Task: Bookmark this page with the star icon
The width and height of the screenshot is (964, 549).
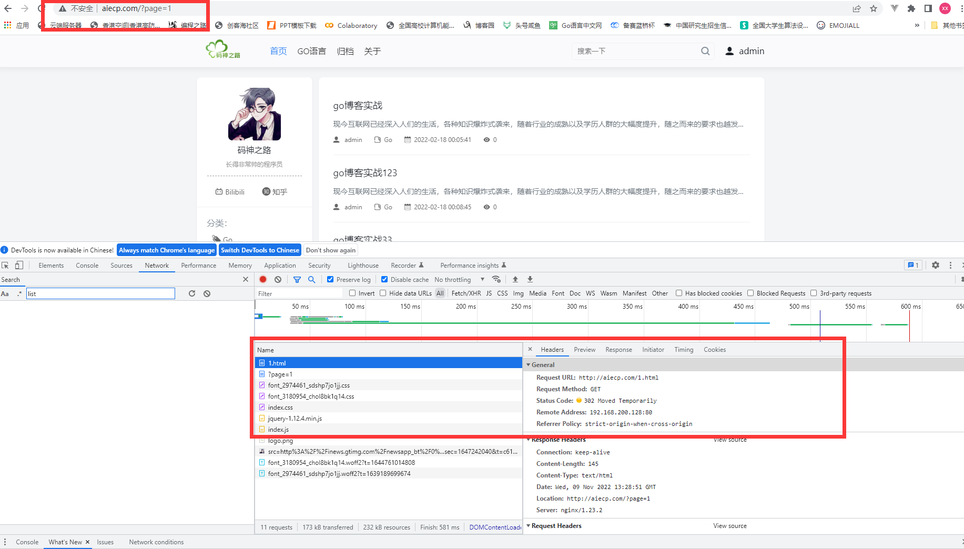Action: (874, 8)
